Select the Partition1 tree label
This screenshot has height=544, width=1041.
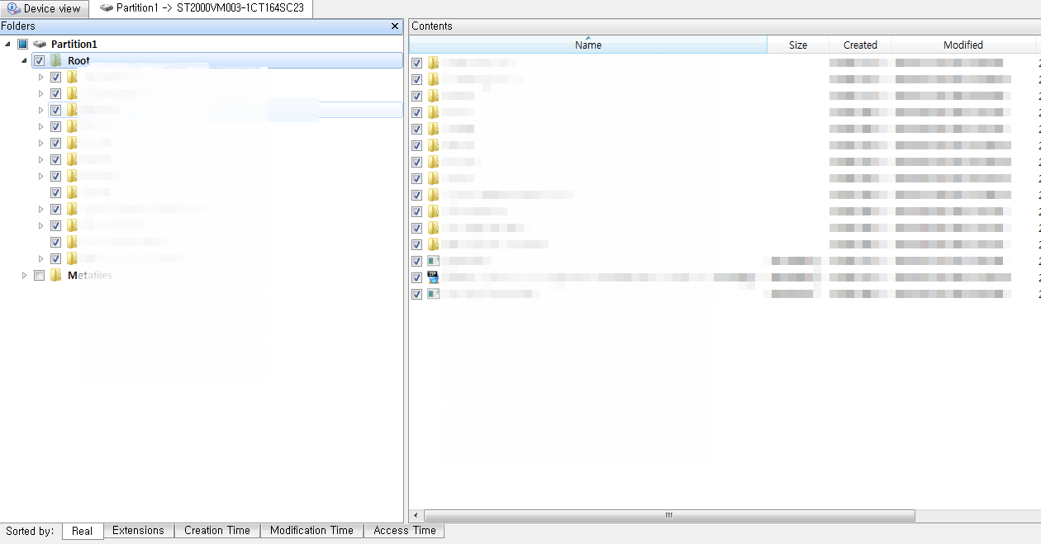tap(74, 44)
